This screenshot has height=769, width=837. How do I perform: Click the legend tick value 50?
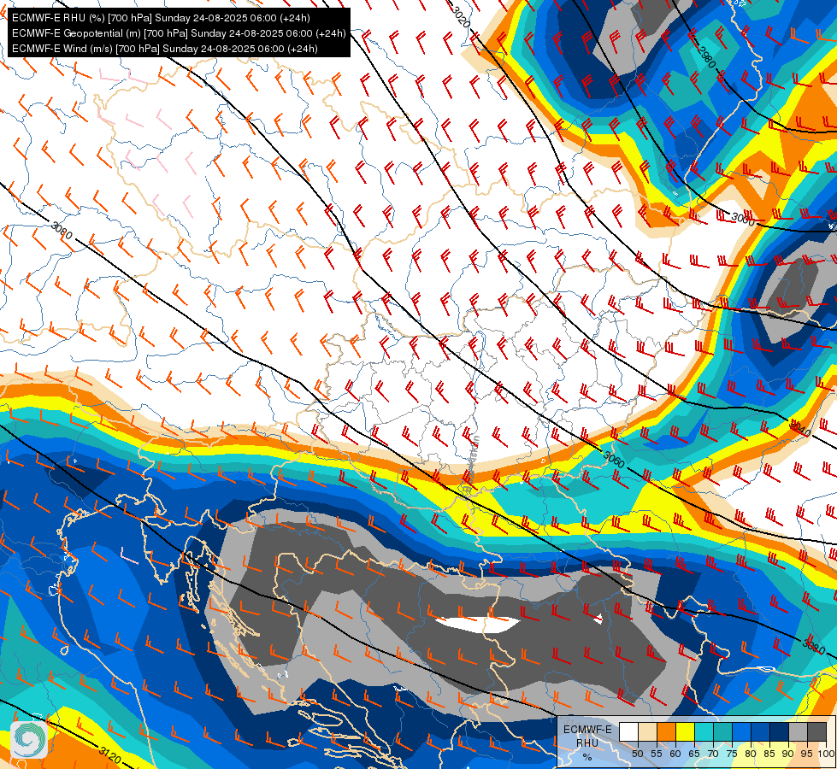click(x=638, y=754)
